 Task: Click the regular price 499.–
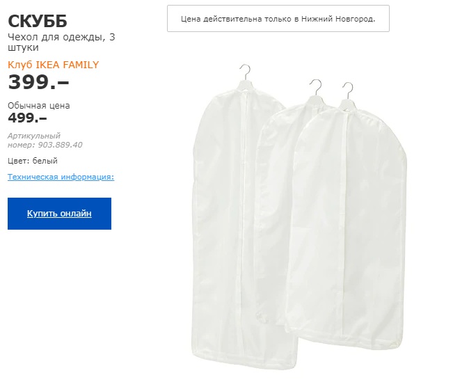tap(27, 118)
